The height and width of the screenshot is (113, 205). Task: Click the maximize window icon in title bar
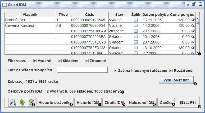pos(194,4)
